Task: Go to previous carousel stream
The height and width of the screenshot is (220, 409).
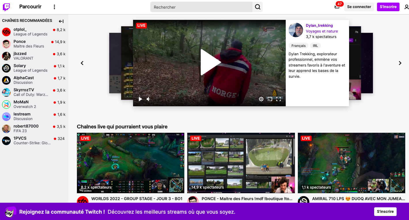Action: [82, 63]
